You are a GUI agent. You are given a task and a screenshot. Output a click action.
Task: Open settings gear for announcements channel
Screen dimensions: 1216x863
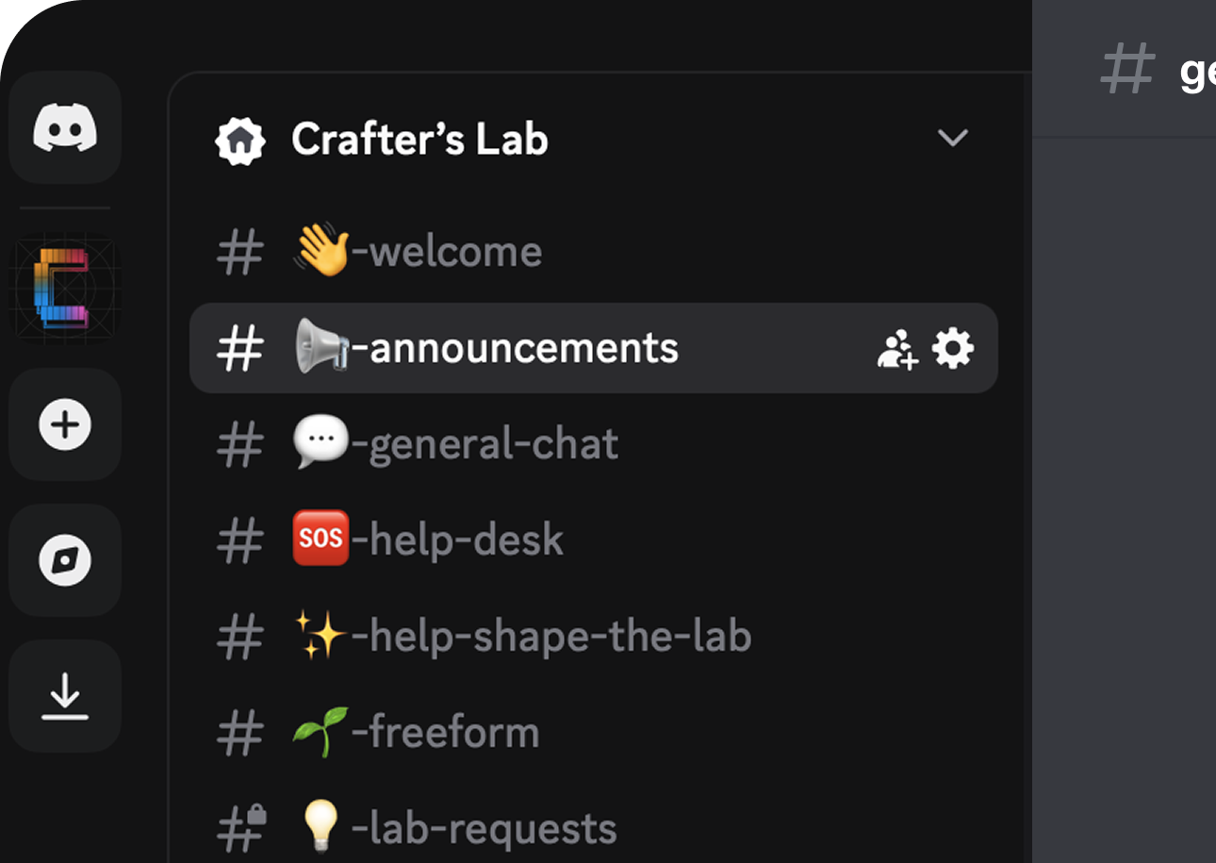pyautogui.click(x=952, y=349)
